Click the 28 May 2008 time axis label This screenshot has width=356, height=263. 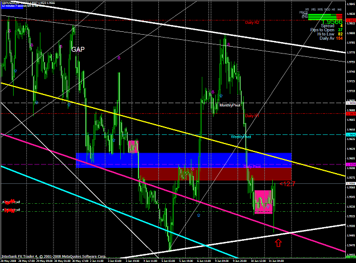[x=9, y=261]
